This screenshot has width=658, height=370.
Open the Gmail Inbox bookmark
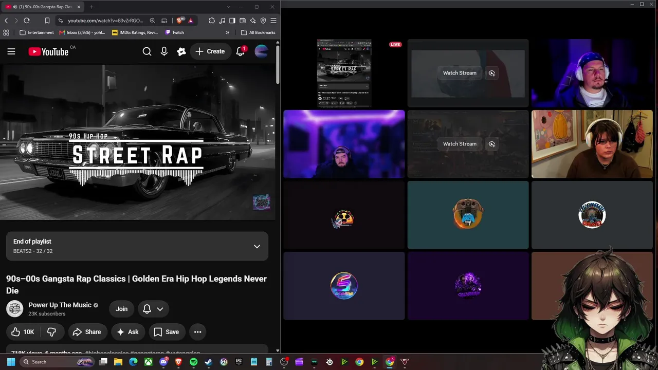tap(83, 32)
